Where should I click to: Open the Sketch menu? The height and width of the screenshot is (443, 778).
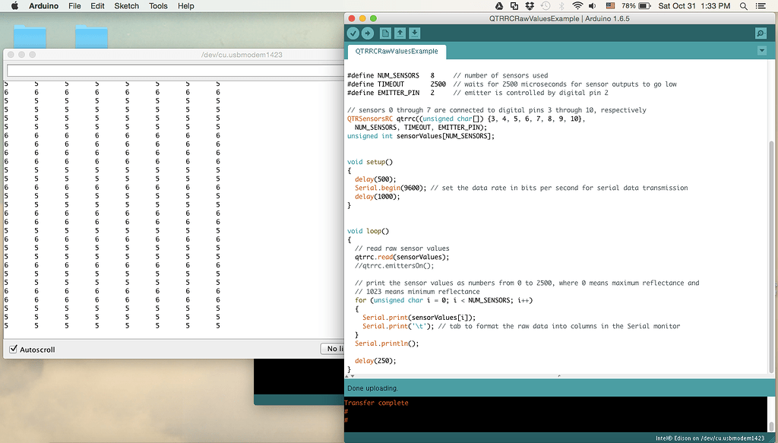(x=126, y=6)
